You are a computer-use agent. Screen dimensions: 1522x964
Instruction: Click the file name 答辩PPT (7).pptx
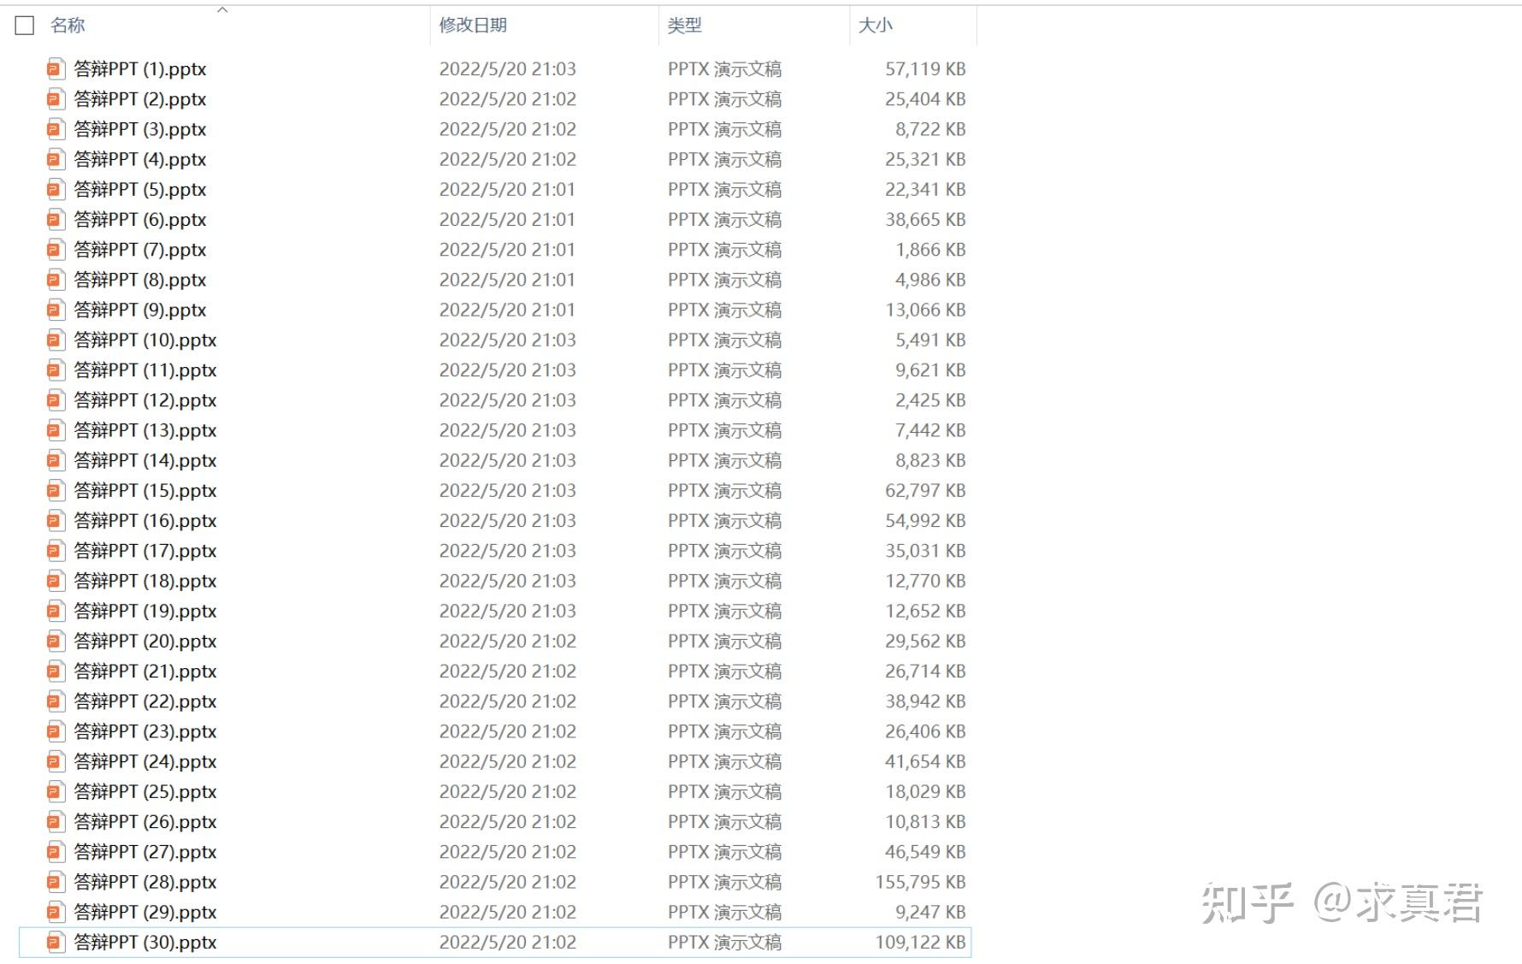[140, 249]
